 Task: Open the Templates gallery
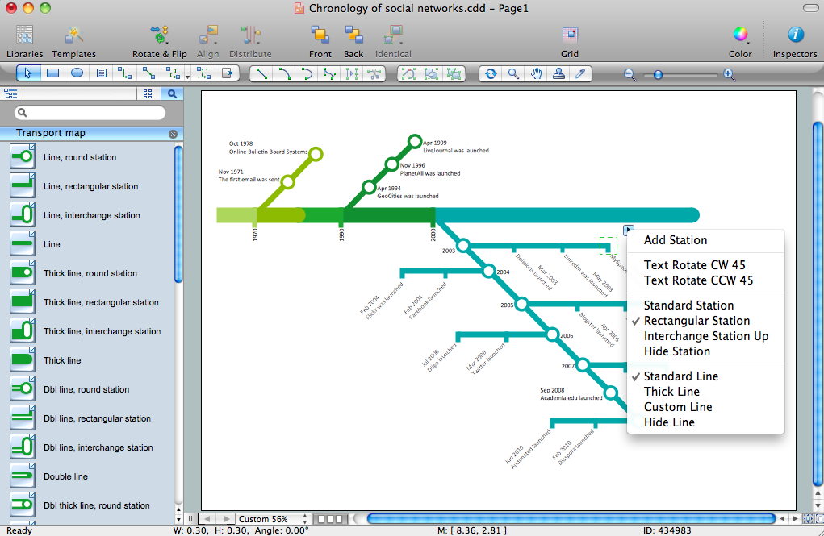[x=73, y=41]
